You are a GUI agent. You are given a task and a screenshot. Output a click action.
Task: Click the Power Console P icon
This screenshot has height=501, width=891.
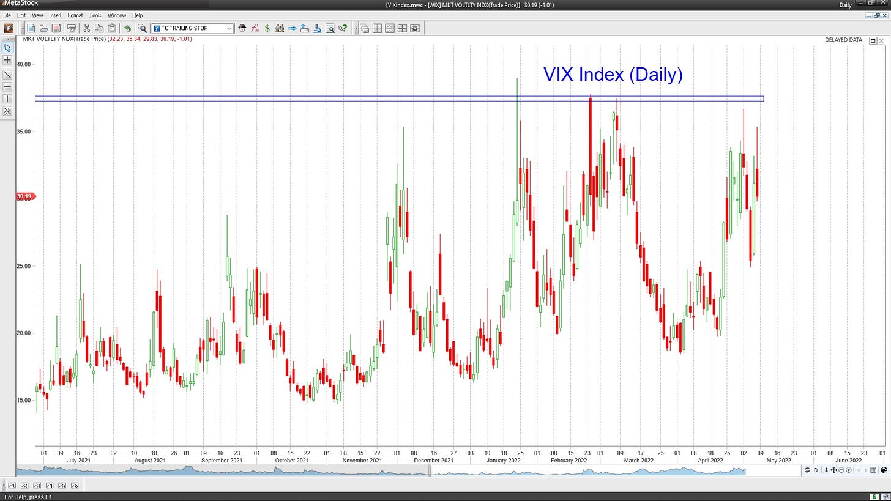coord(9,28)
